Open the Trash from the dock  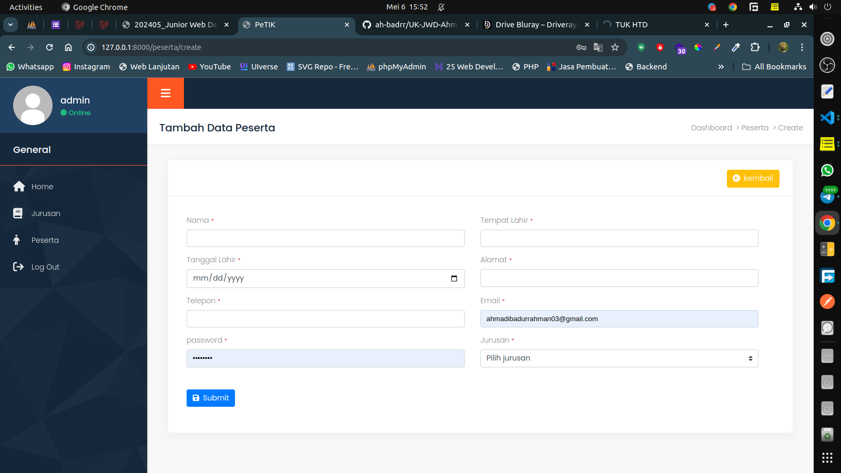point(827,435)
